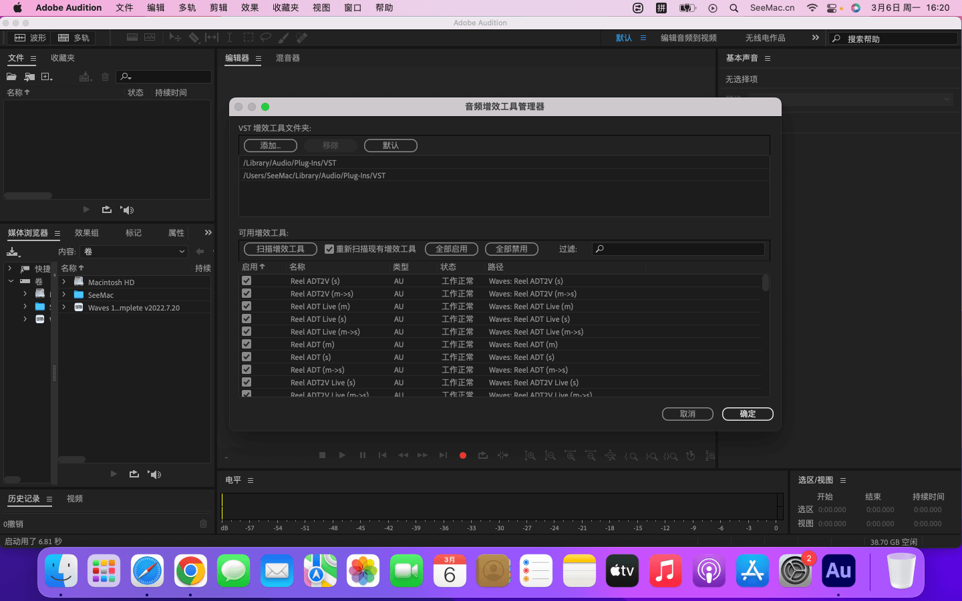Expand the Macintosh HD tree item

(x=64, y=282)
